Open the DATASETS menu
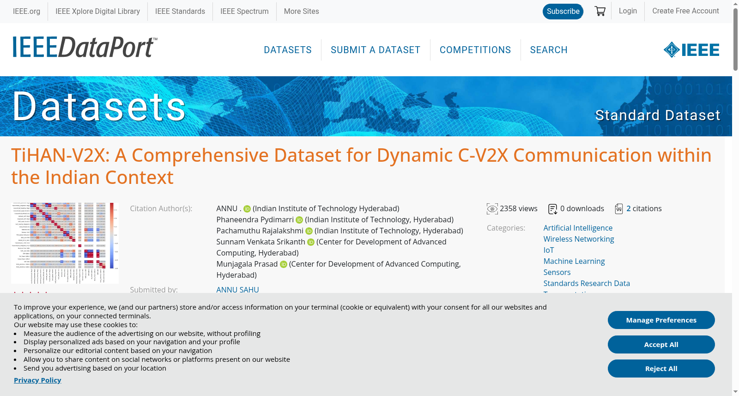Screen dimensions: 739x396 point(288,50)
